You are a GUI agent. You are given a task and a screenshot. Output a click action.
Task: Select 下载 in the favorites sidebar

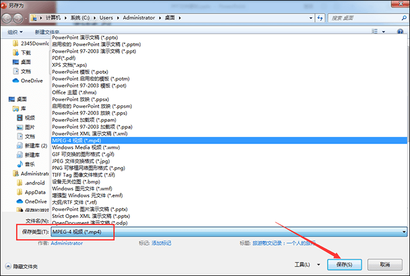[22, 53]
